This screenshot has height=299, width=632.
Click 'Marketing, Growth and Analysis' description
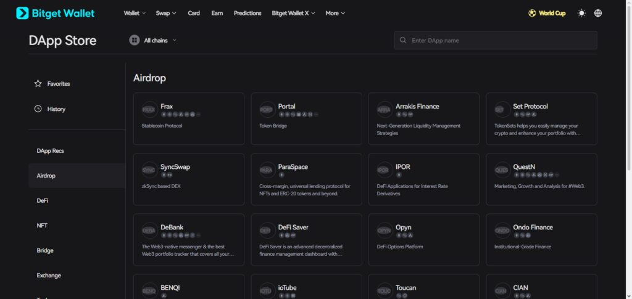click(x=539, y=186)
